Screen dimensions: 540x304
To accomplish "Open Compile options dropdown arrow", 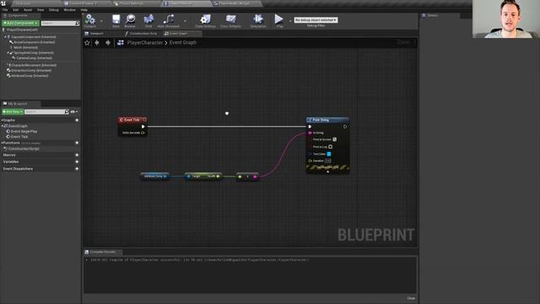I will 101,21.
